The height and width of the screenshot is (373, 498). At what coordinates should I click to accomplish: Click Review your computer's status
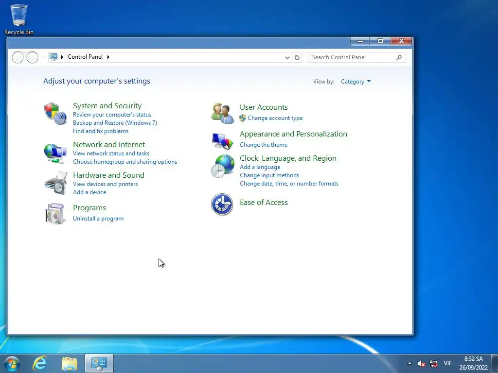click(x=112, y=115)
